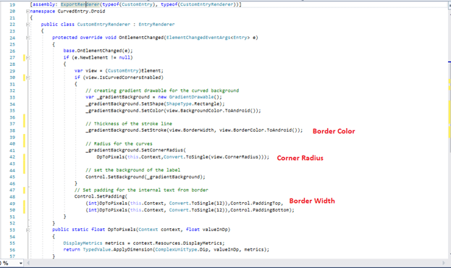Screen dimensions: 451x268
Task: Click the CustomEntryRenderer name in the class declaration
Action: 104,25
